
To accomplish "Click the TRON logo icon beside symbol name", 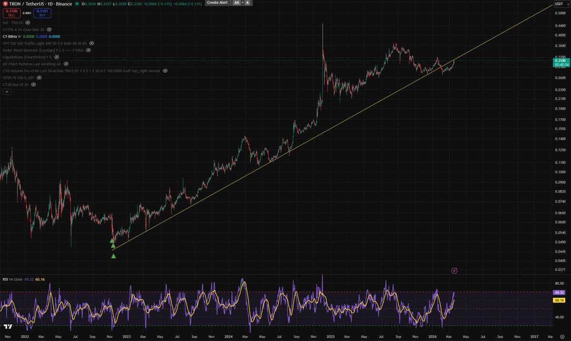I will point(5,3).
